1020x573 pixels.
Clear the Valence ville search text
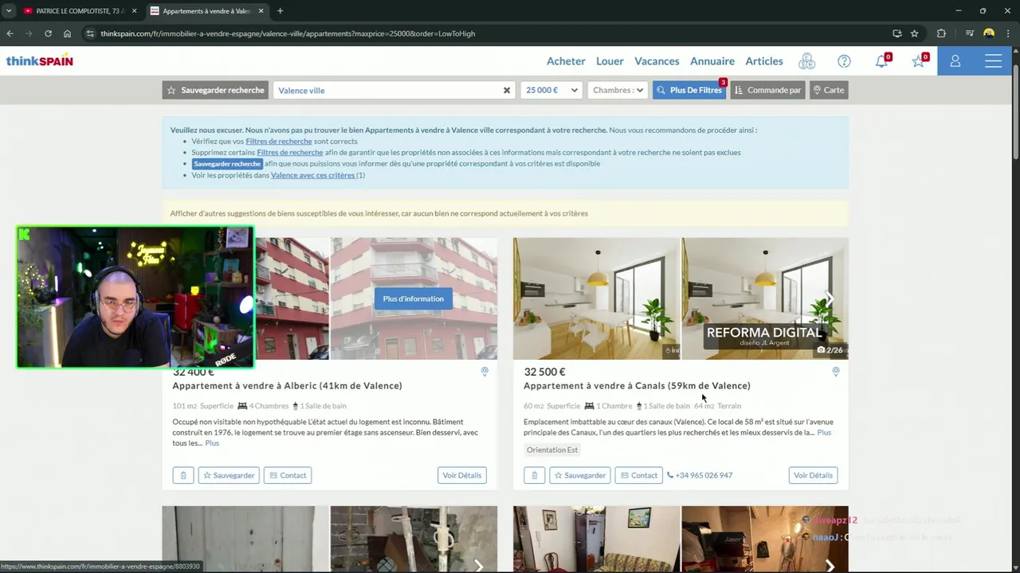pos(506,90)
